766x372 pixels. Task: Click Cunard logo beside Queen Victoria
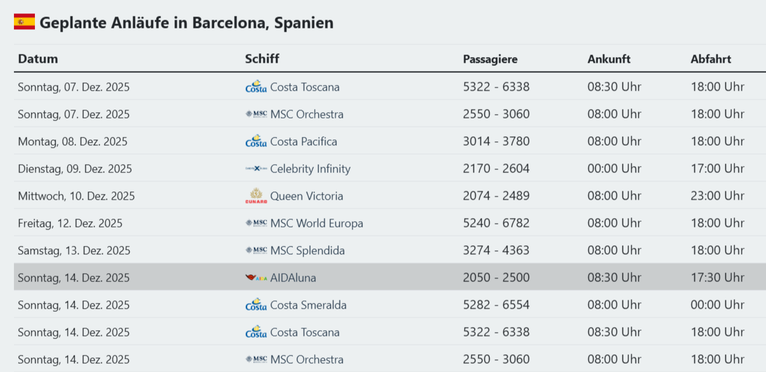[256, 196]
